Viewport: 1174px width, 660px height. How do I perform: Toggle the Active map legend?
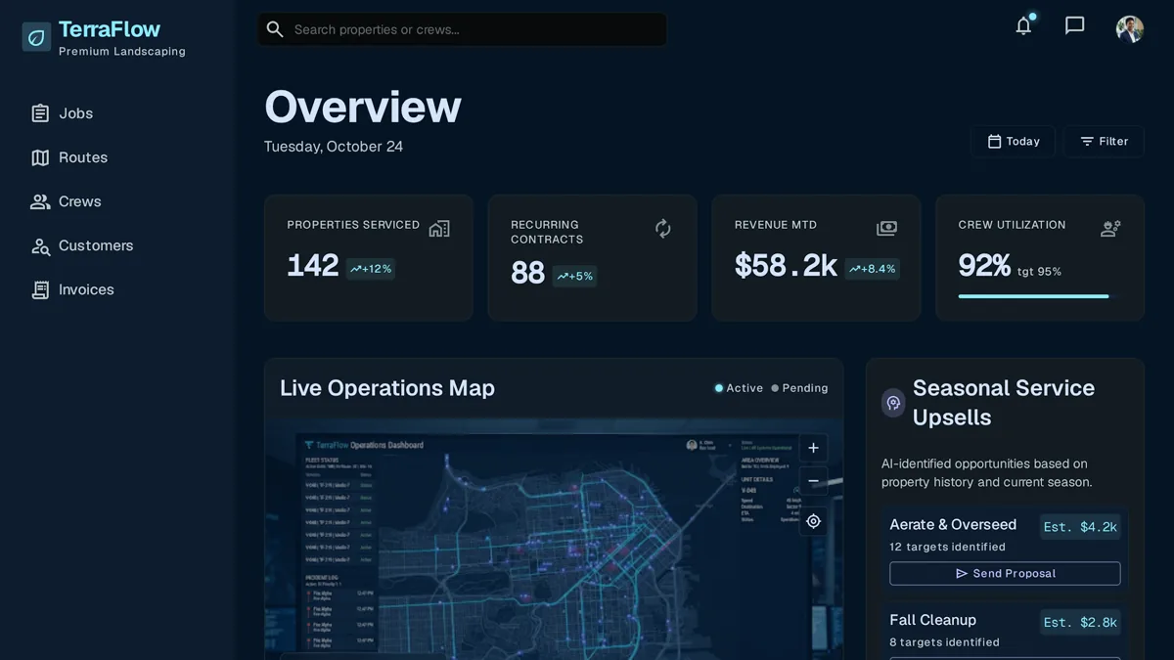click(x=739, y=388)
